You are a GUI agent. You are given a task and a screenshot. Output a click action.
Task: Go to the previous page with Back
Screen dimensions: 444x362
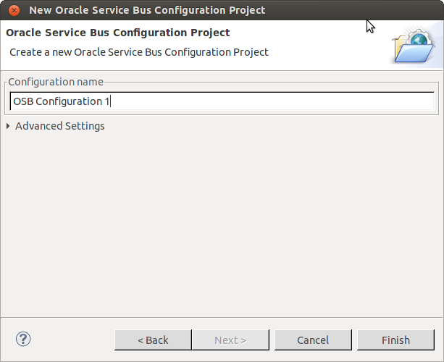point(153,340)
